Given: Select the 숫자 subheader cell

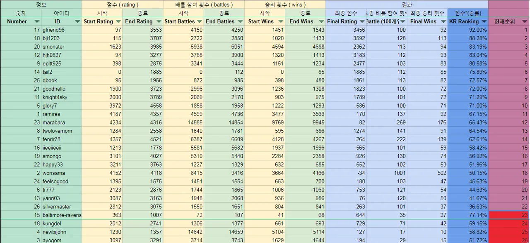Looking at the screenshot, I should click(21, 13).
